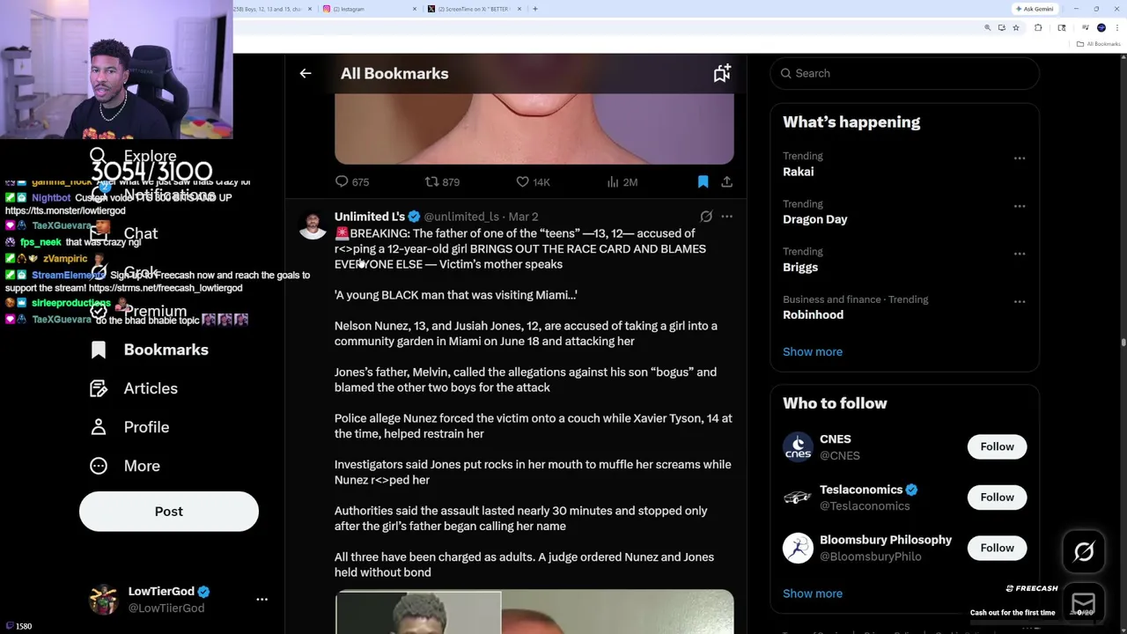The image size is (1127, 634).
Task: Open the CNES profile avatar
Action: (798, 446)
